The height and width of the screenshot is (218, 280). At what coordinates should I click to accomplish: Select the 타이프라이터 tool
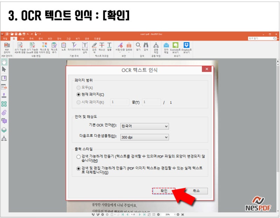(74, 47)
